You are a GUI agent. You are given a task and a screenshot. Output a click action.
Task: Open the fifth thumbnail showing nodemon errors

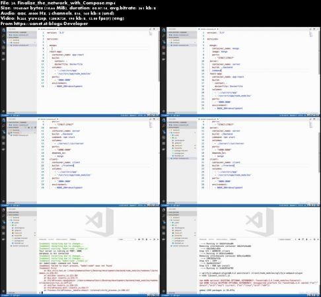pos(81,252)
